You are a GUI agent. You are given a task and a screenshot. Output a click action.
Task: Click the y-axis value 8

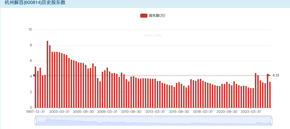point(31,45)
